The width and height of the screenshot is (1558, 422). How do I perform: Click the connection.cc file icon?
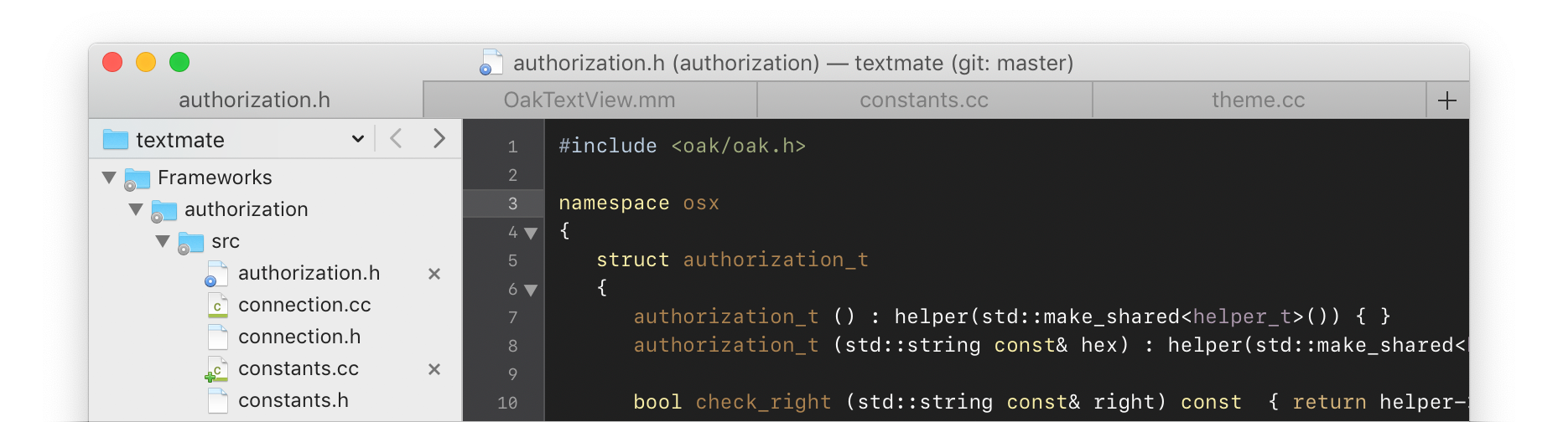[217, 306]
